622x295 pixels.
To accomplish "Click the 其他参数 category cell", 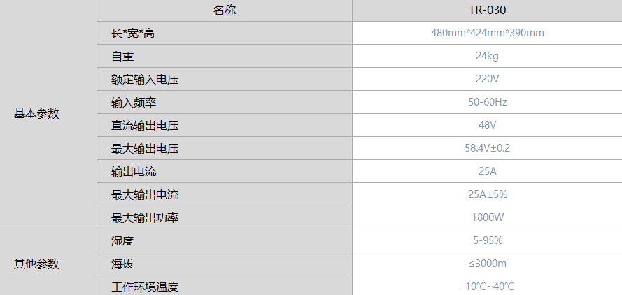I will (36, 264).
